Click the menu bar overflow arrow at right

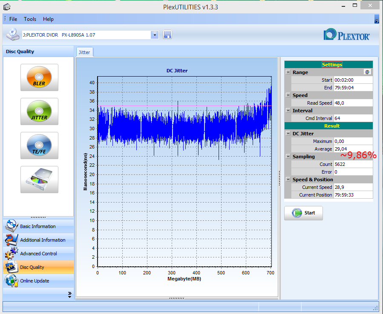(377, 19)
